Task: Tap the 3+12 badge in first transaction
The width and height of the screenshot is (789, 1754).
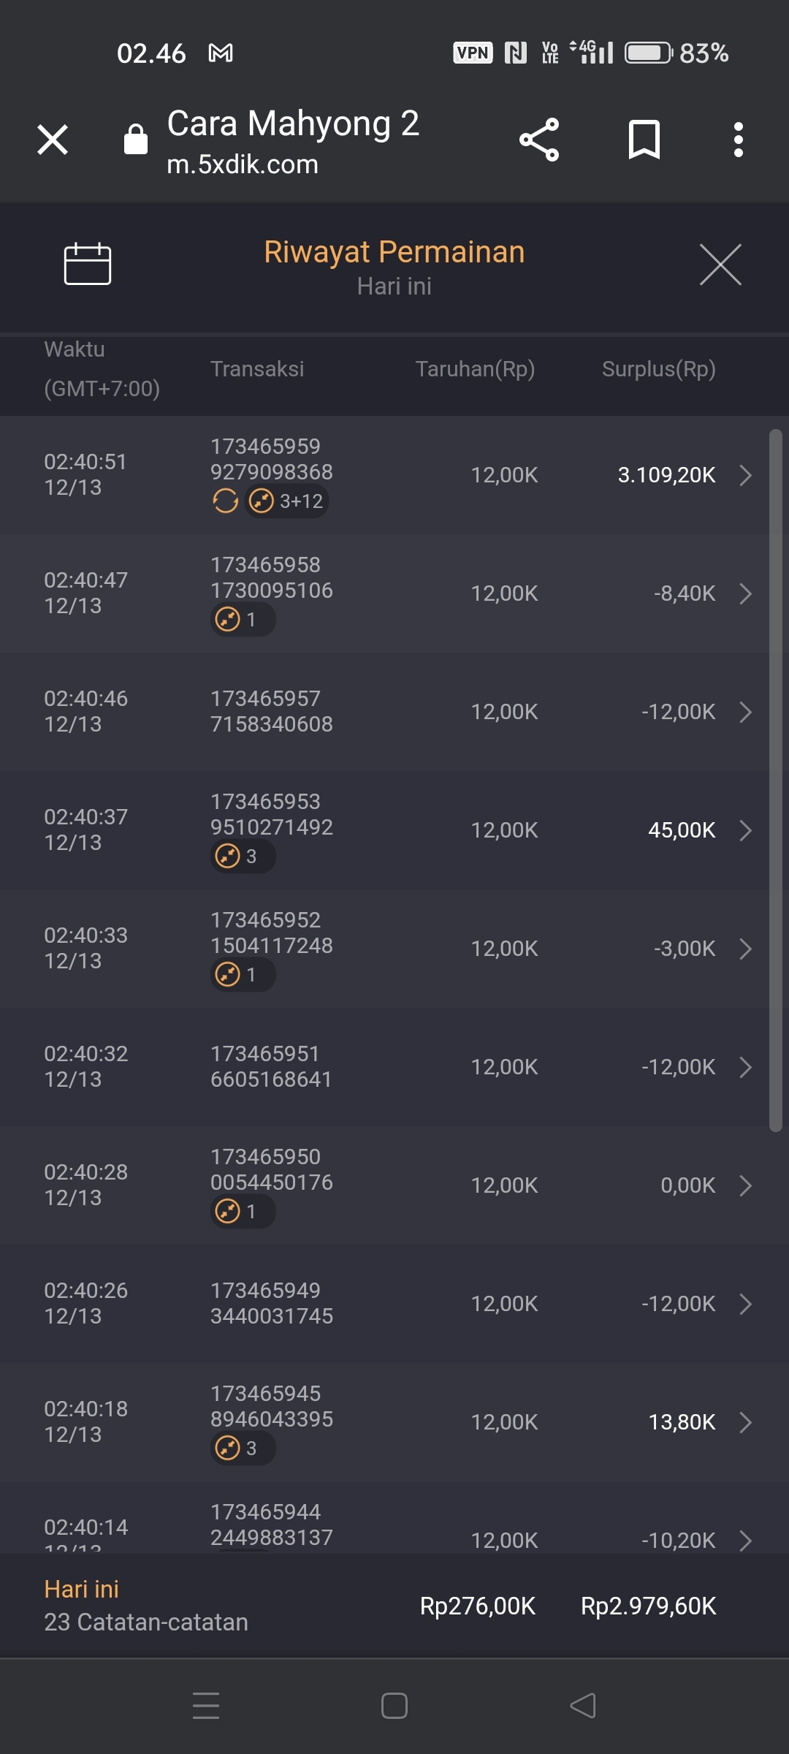Action: [286, 501]
